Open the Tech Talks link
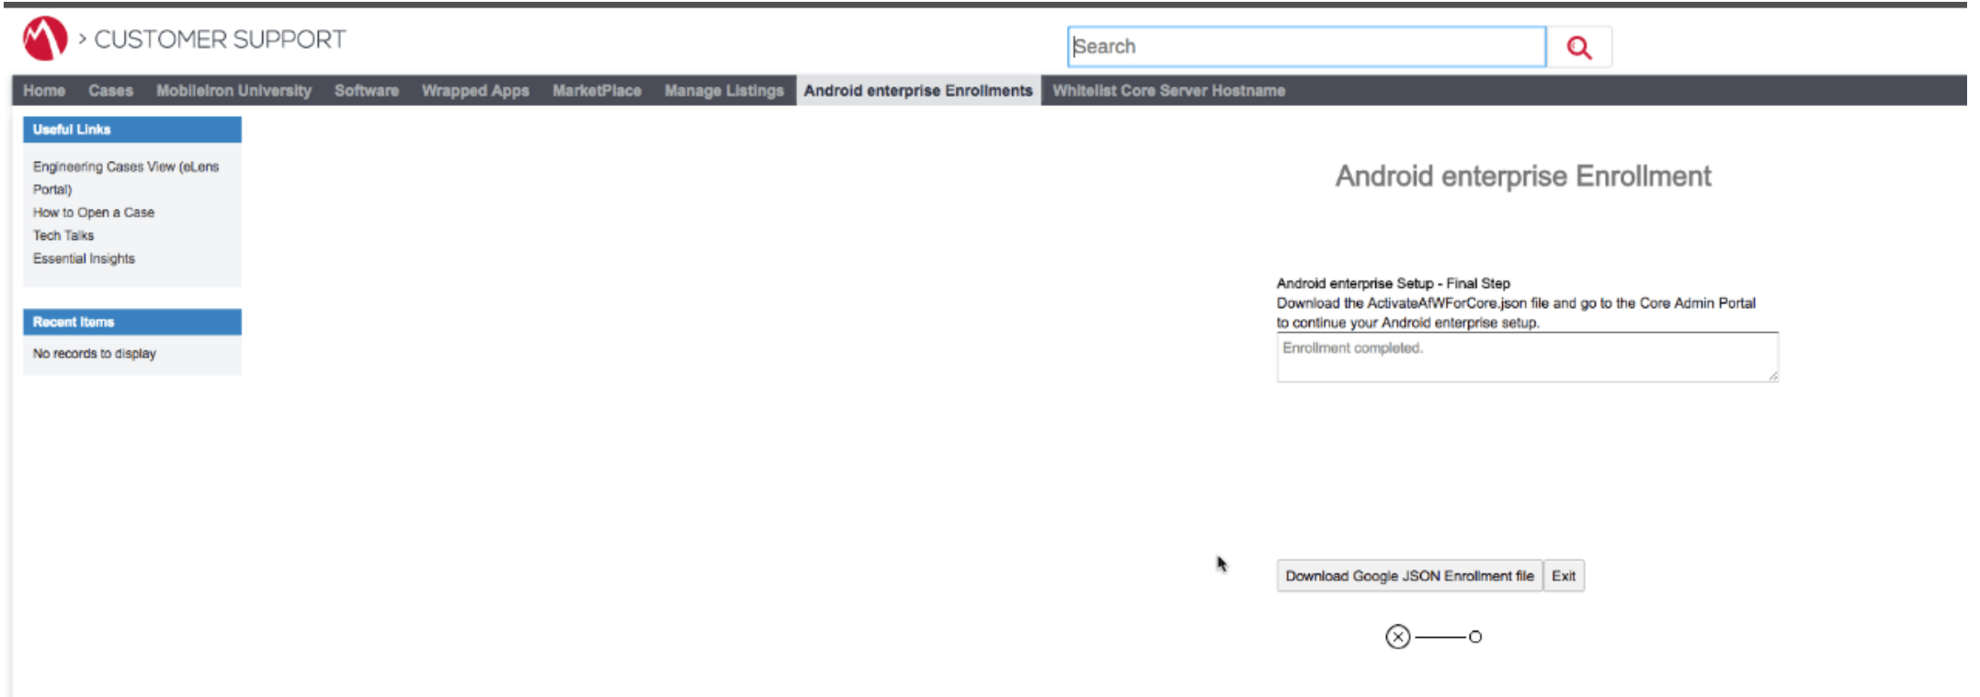1980x697 pixels. (x=63, y=235)
